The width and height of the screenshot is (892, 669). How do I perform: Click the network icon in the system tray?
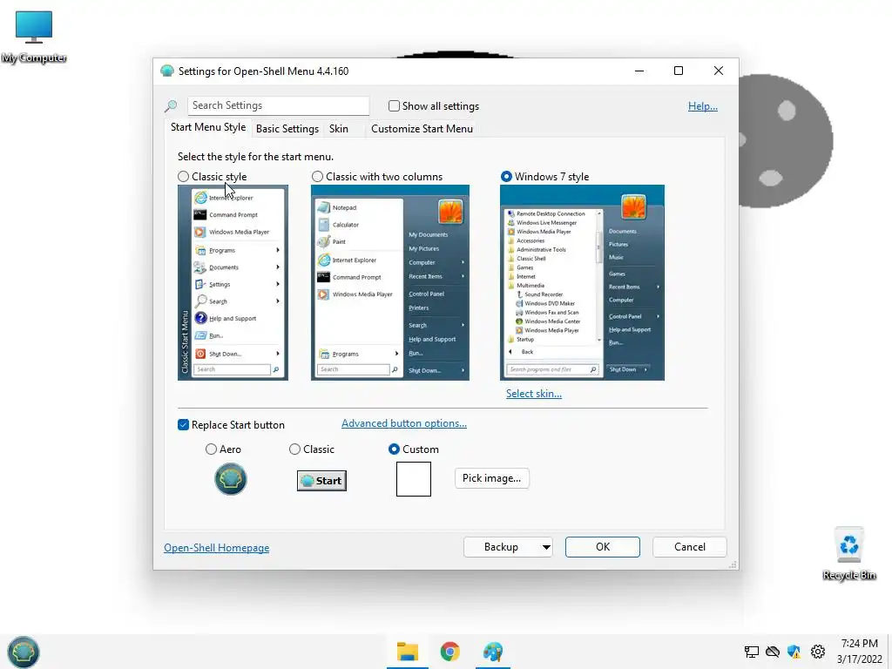coord(752,652)
